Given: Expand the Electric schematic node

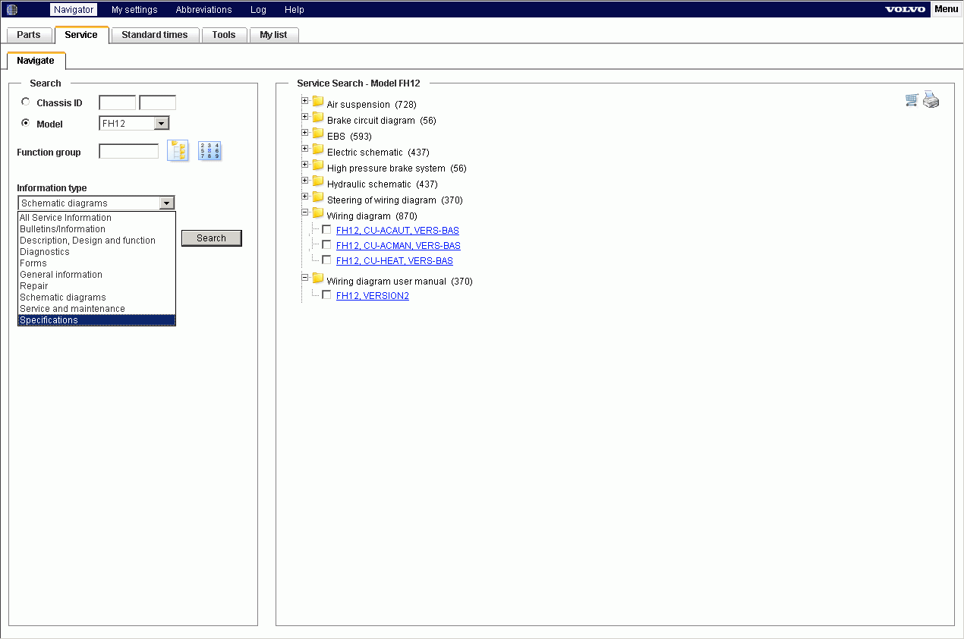Looking at the screenshot, I should (x=305, y=149).
